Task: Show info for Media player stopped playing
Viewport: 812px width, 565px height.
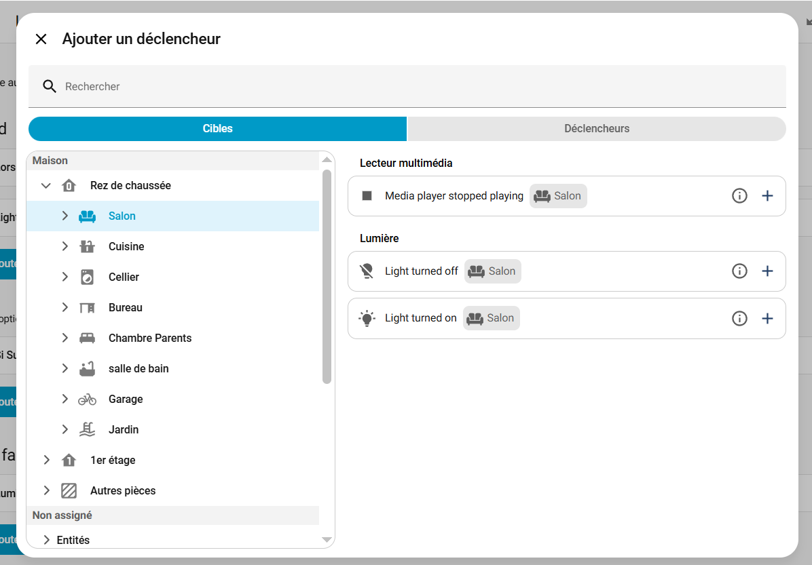Action: (x=739, y=196)
